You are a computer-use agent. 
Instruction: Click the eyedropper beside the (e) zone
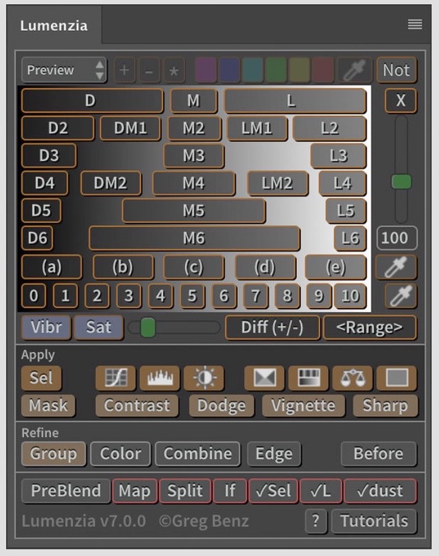click(x=396, y=266)
